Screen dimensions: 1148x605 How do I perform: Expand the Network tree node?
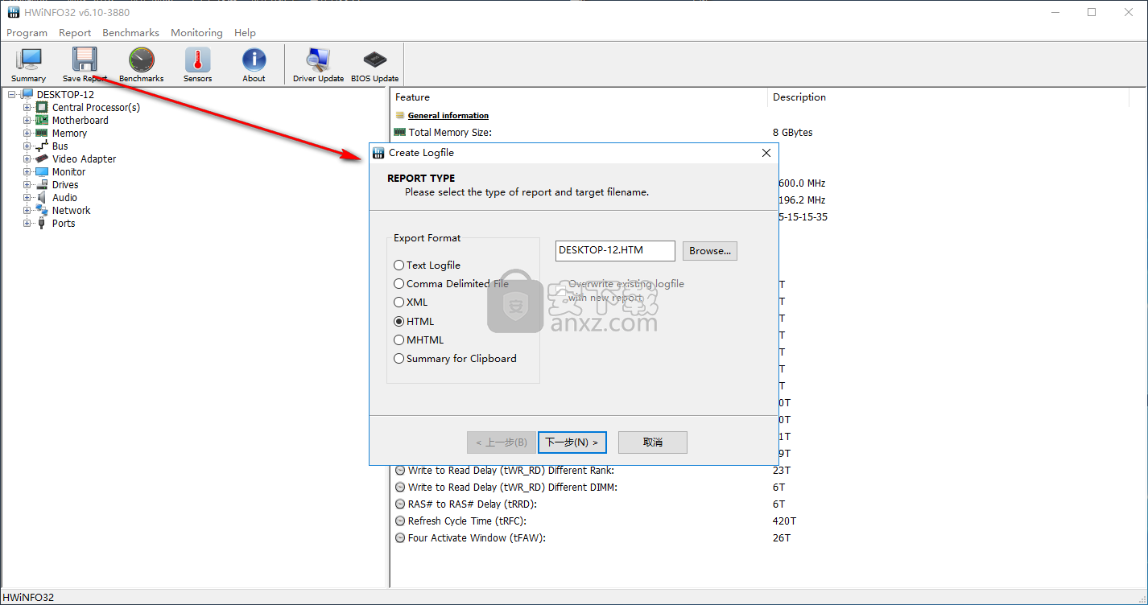[27, 210]
